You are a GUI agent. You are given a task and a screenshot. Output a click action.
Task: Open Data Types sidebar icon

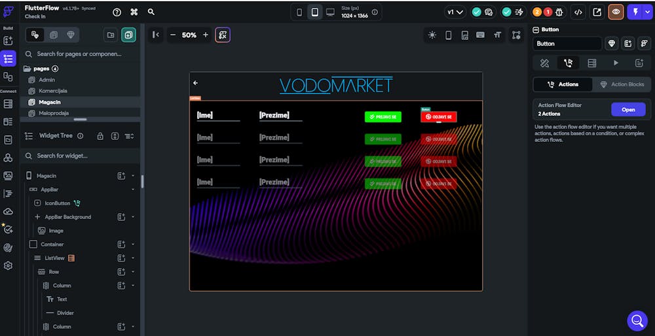[x=8, y=122]
